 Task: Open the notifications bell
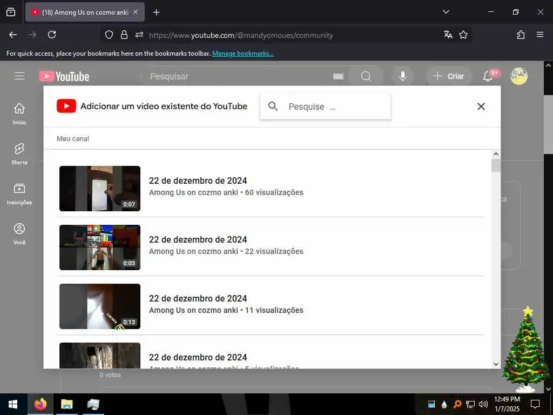488,76
